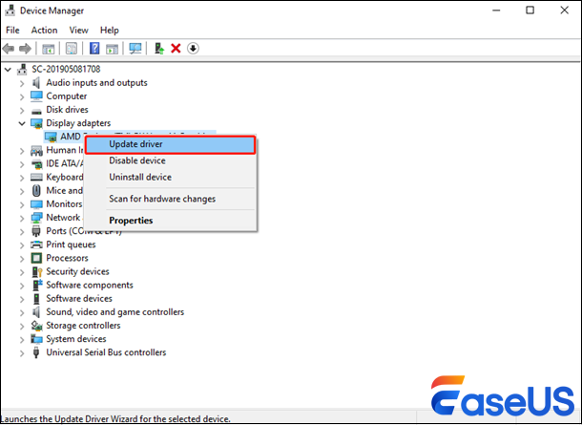This screenshot has height=425, width=582.
Task: Expand the Computer node chevron
Action: (22, 96)
